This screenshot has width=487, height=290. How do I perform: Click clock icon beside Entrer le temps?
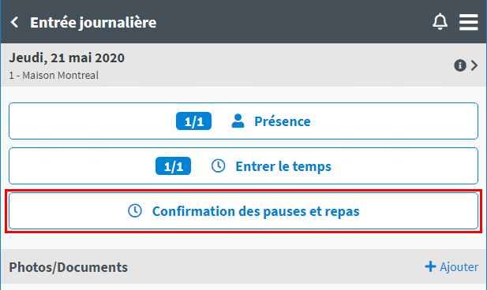[219, 166]
